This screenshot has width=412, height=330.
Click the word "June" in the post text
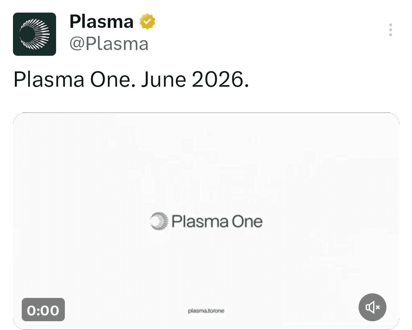[x=163, y=79]
